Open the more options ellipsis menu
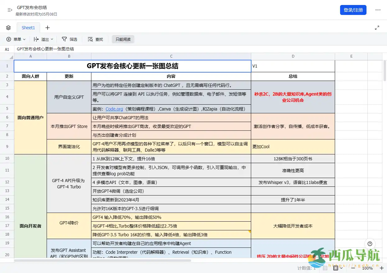This screenshot has width=387, height=273. [x=378, y=10]
